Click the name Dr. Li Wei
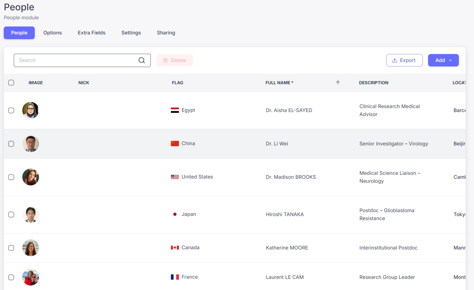The height and width of the screenshot is (290, 474). click(277, 144)
